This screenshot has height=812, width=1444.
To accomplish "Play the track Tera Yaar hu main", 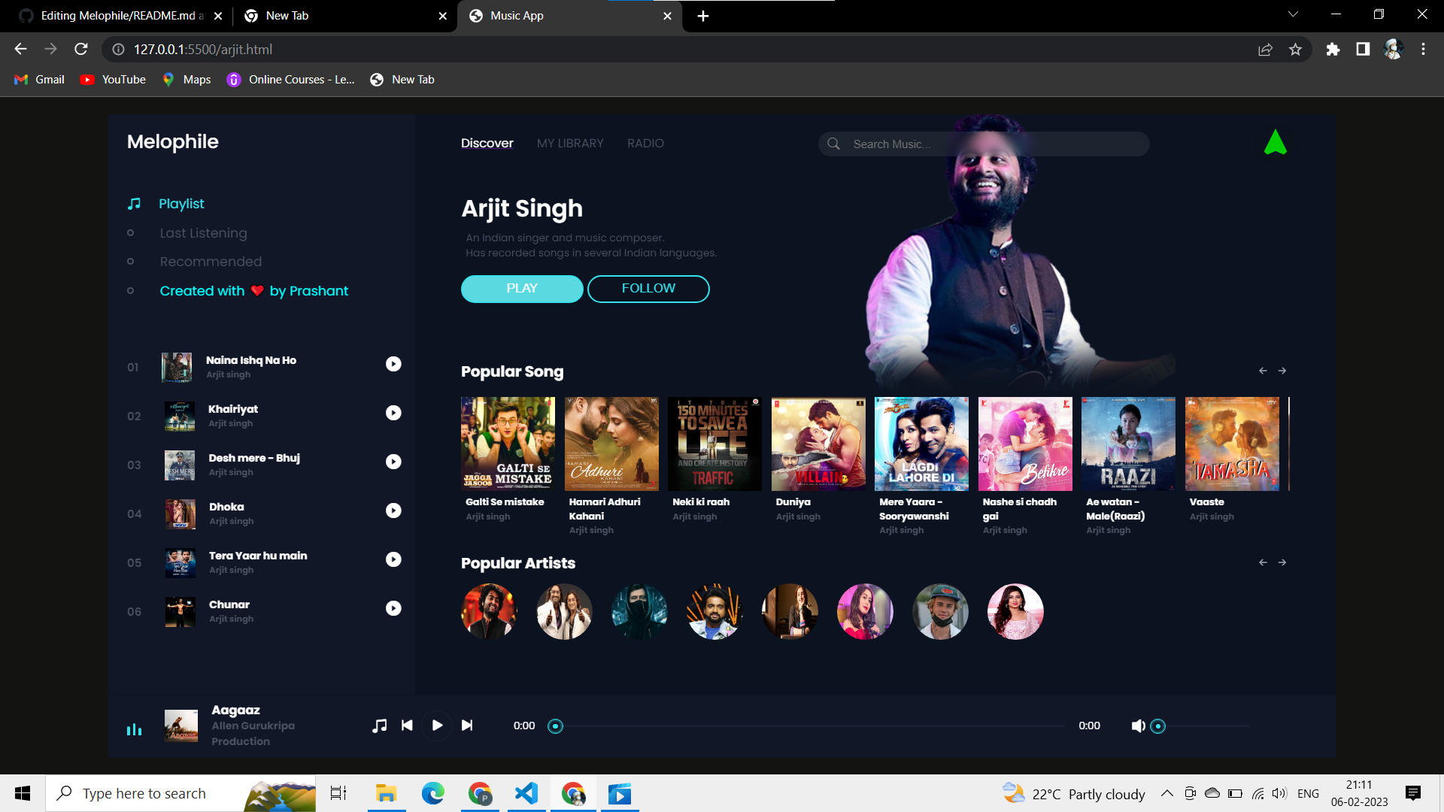I will (393, 559).
